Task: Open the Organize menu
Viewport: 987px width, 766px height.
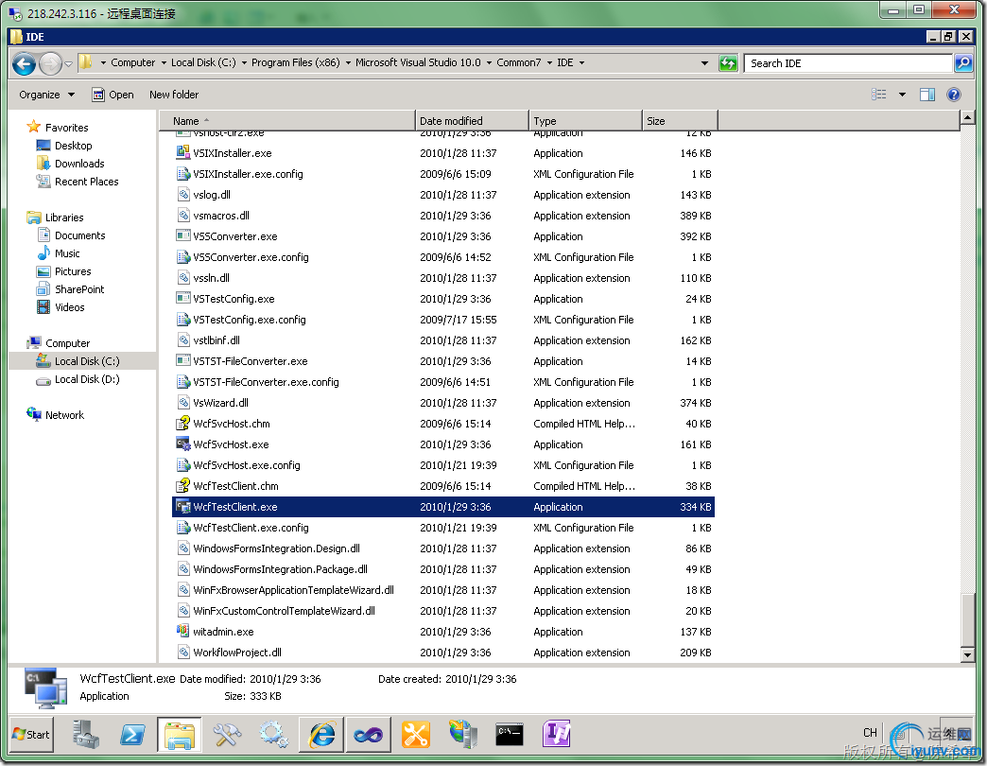Action: (x=46, y=95)
